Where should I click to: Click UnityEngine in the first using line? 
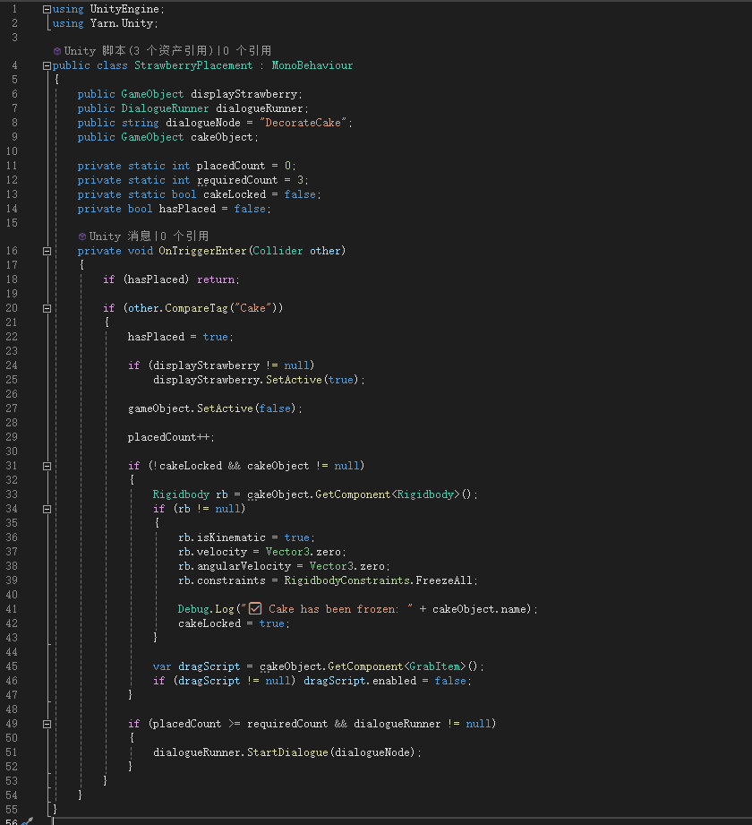pyautogui.click(x=124, y=9)
